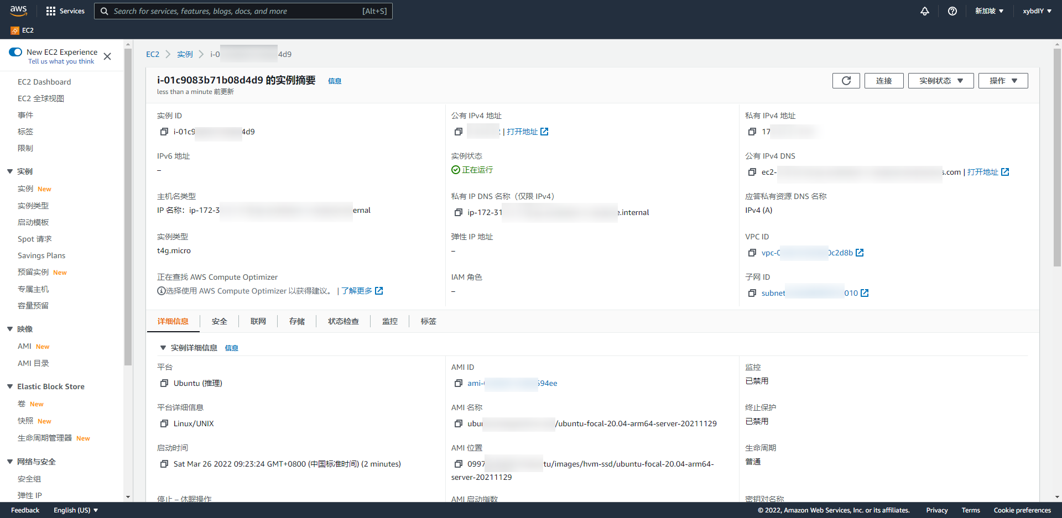The width and height of the screenshot is (1062, 518).
Task: Copy the Ubuntu platform value
Action: tap(164, 383)
